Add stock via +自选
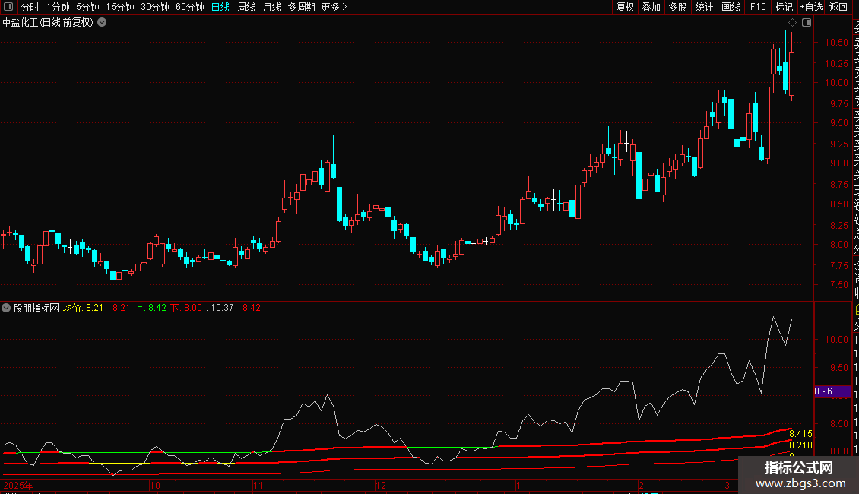This screenshot has height=494, width=859. point(811,7)
